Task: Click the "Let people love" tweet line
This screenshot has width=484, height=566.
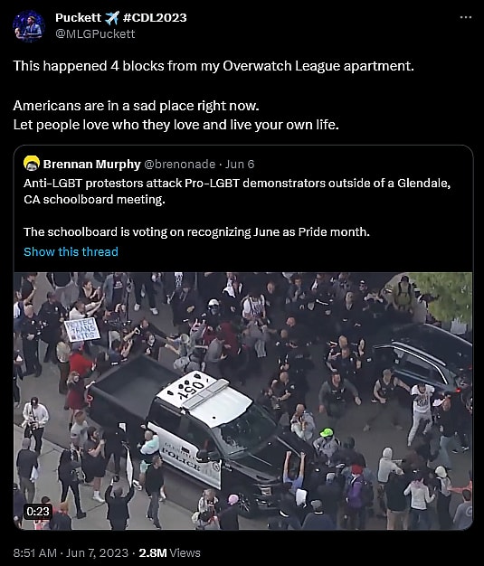Action: [x=176, y=125]
